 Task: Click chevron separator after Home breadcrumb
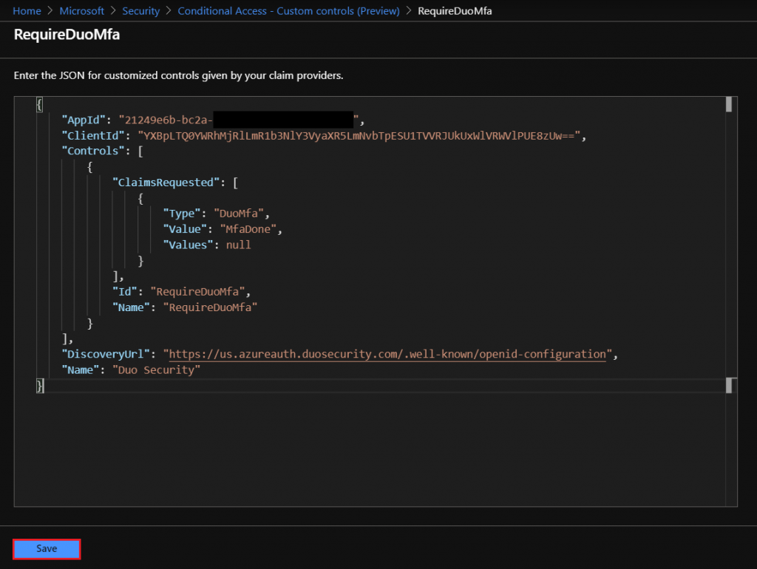[50, 10]
